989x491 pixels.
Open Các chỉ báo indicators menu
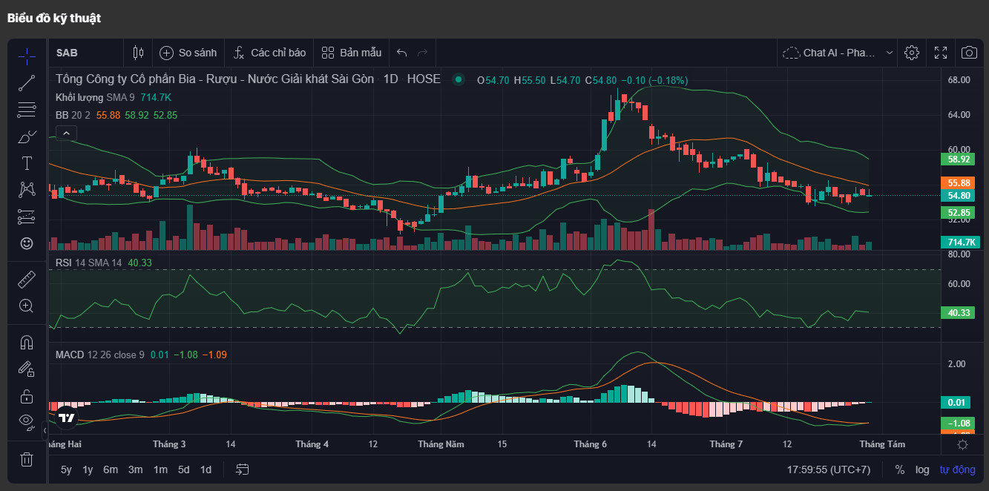pyautogui.click(x=269, y=53)
